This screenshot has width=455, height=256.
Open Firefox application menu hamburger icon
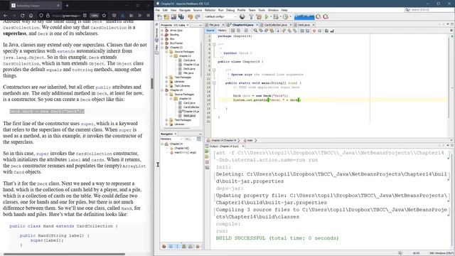[x=149, y=16]
